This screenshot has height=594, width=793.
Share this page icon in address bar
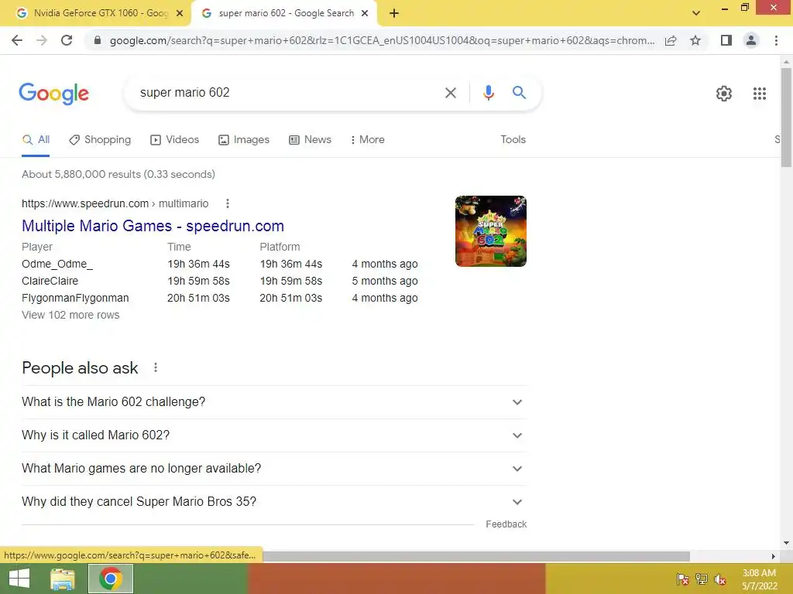pos(671,40)
